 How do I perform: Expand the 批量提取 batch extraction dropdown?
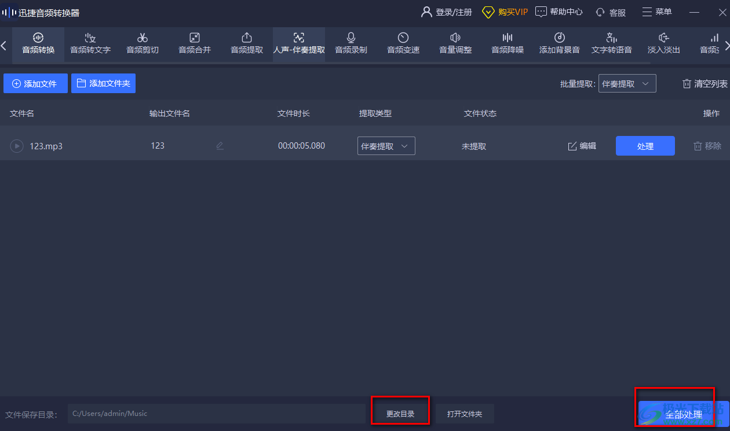627,84
